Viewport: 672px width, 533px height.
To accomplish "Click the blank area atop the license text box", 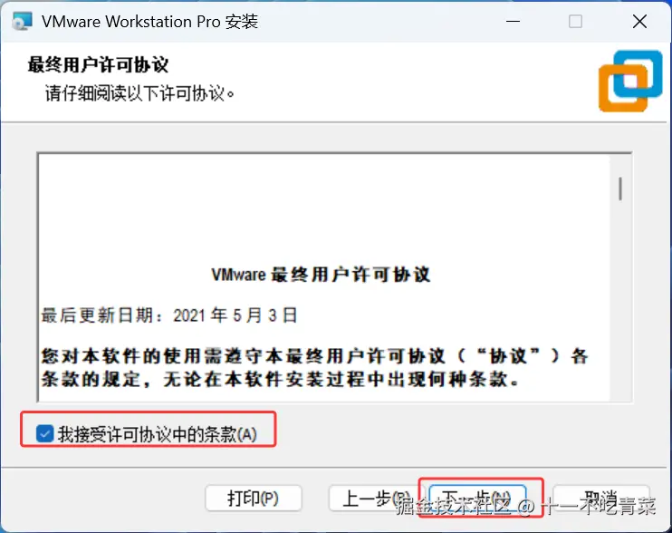I will [x=324, y=206].
